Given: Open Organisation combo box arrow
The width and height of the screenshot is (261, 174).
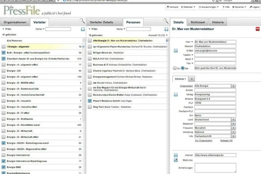Looking at the screenshot, I should click(x=233, y=86).
